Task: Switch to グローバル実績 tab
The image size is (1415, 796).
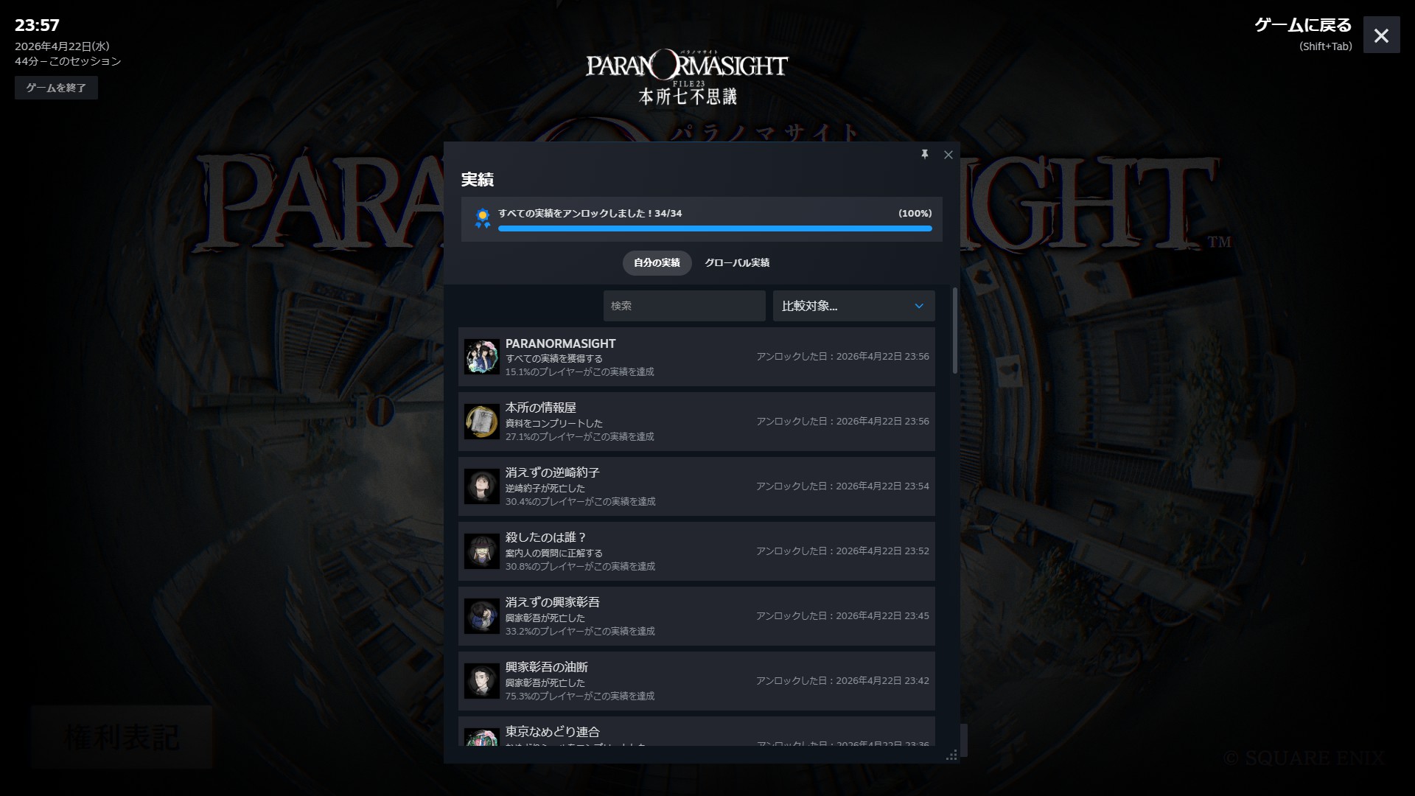Action: coord(736,263)
